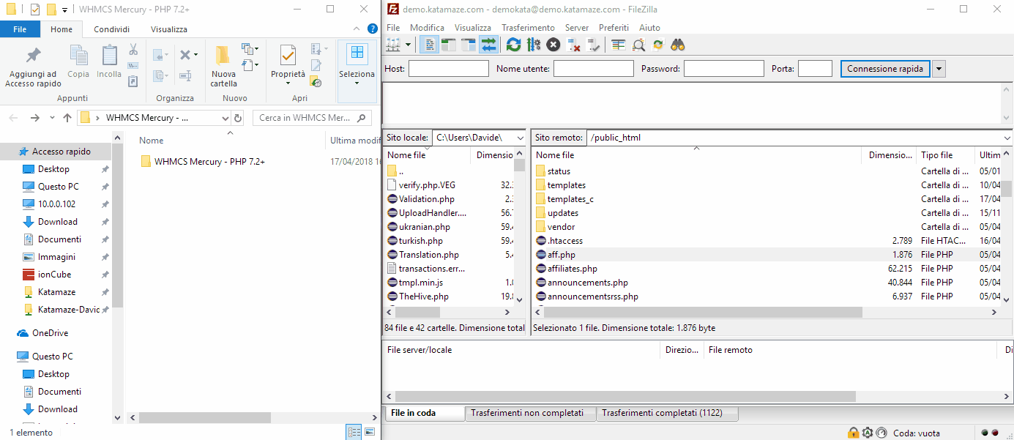1014x440 pixels.
Task: Expand remote site path dropdown
Action: click(x=1007, y=138)
